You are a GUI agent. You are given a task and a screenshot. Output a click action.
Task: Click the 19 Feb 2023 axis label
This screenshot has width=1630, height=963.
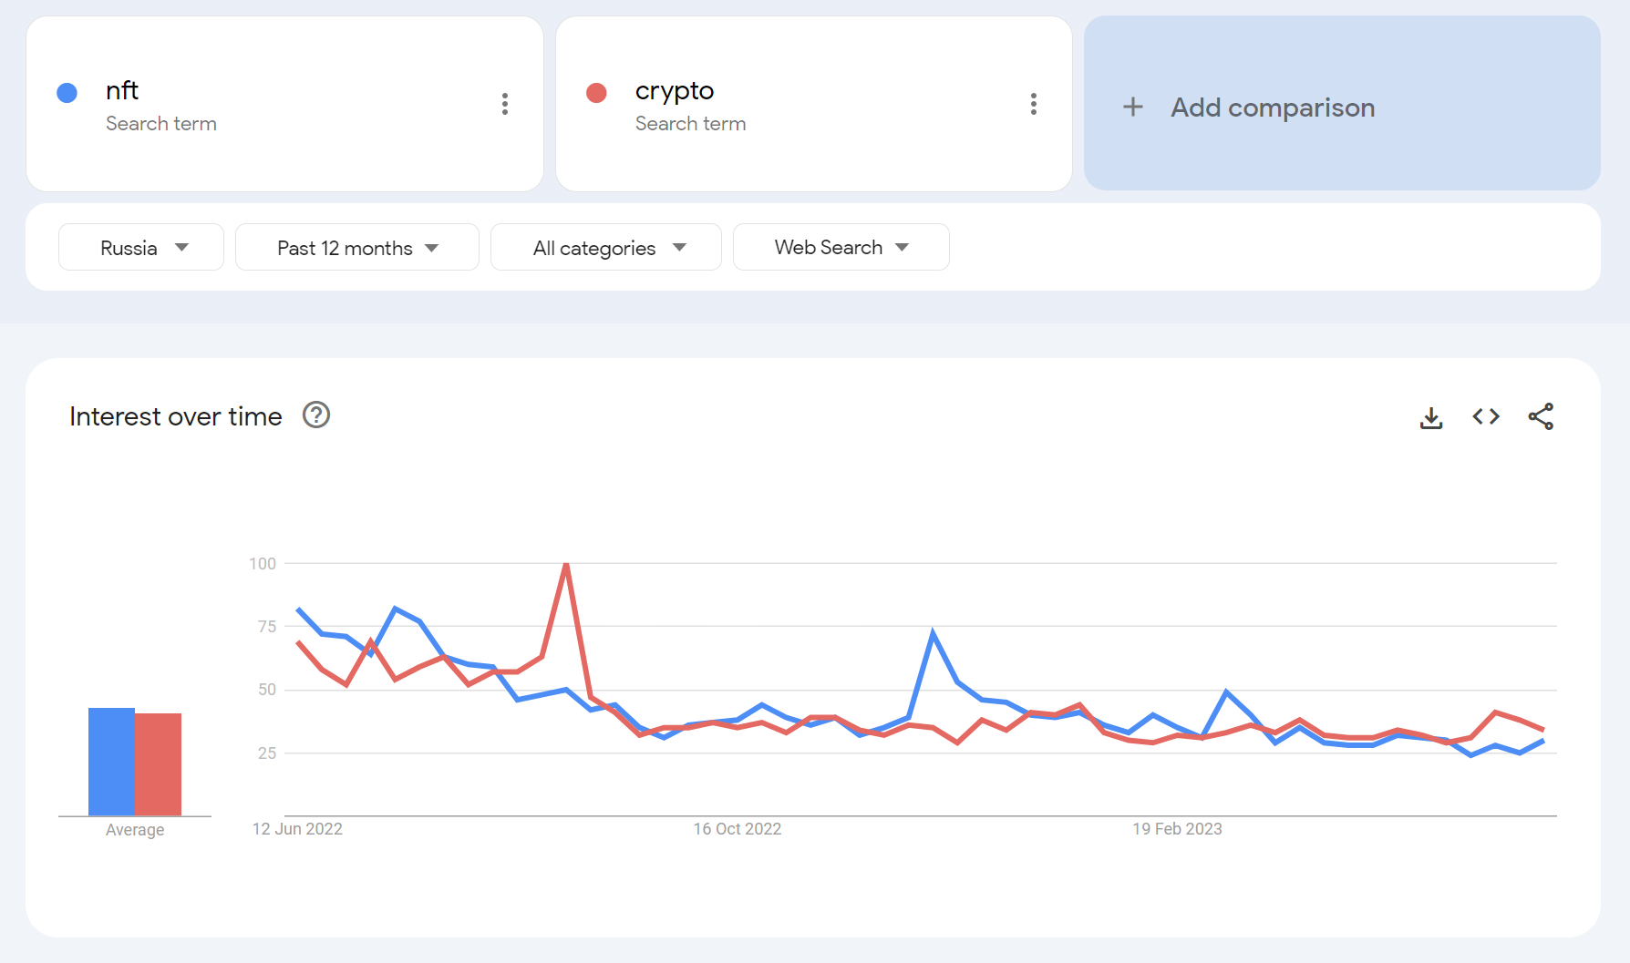(1177, 829)
